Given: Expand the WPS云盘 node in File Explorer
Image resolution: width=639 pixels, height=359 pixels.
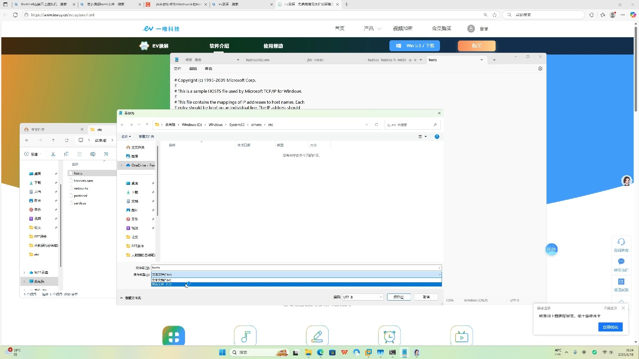Looking at the screenshot, I should [24, 273].
